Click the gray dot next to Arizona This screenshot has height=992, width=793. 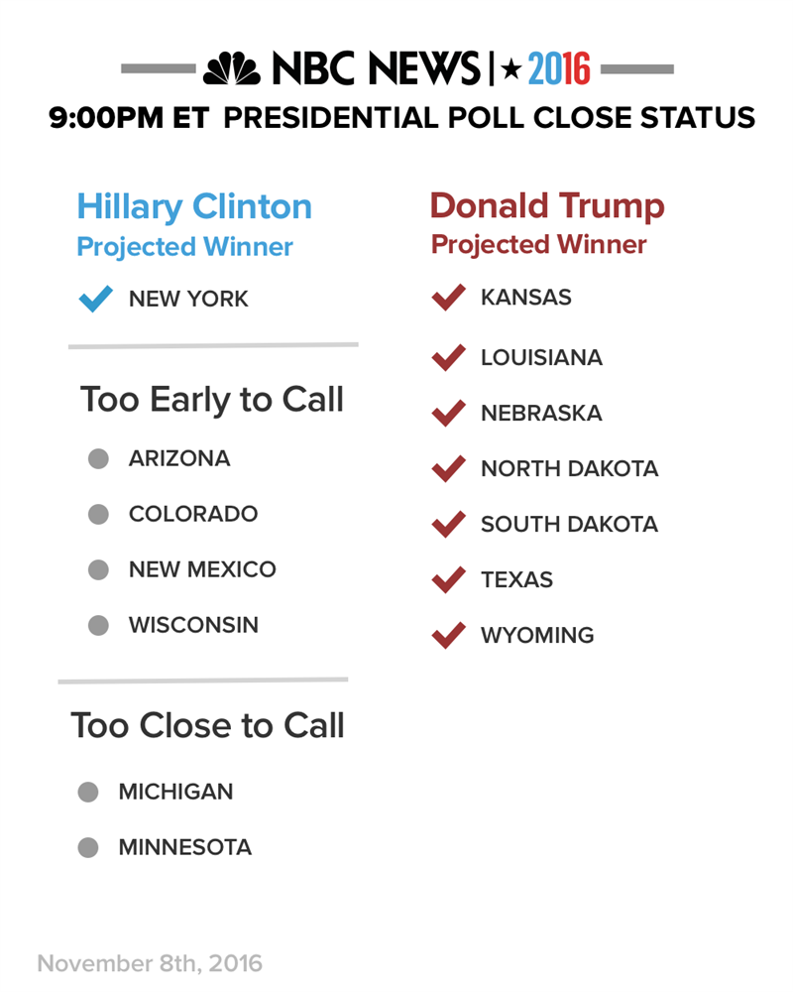98,458
